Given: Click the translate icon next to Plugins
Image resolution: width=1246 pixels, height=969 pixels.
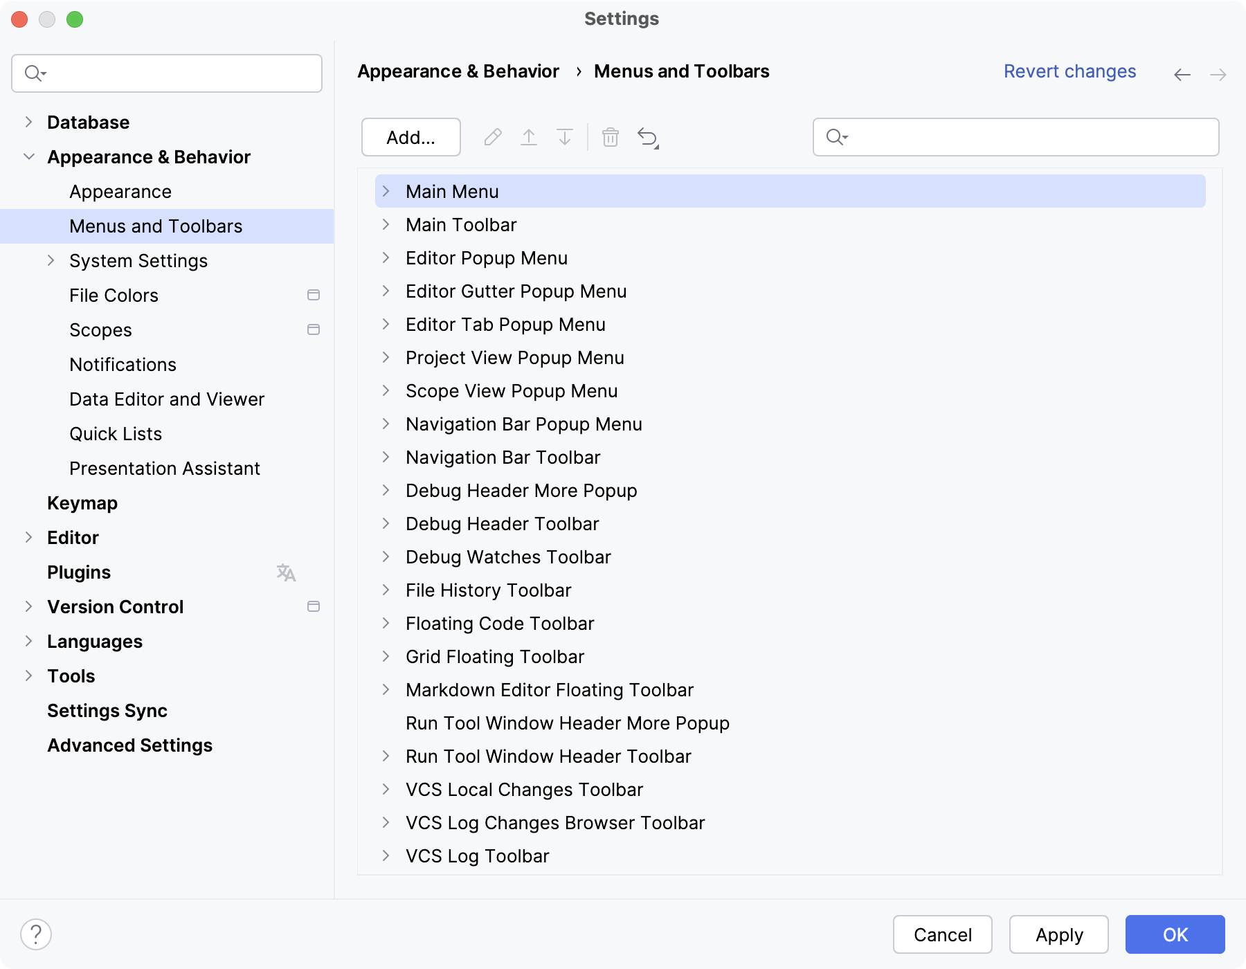Looking at the screenshot, I should (x=285, y=572).
